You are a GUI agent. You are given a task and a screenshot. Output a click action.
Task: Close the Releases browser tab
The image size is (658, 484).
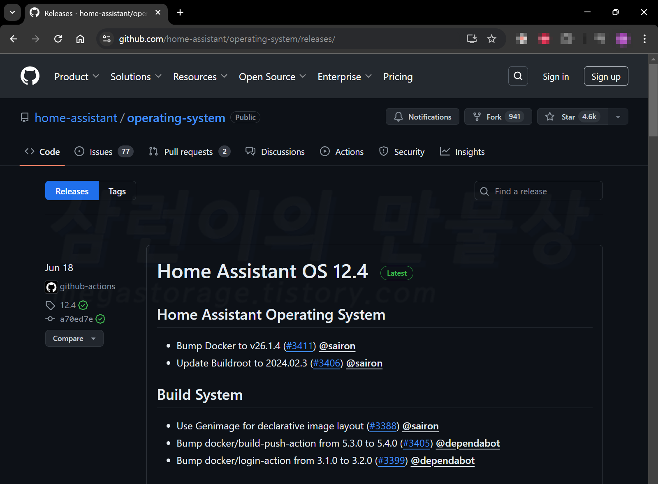tap(158, 12)
